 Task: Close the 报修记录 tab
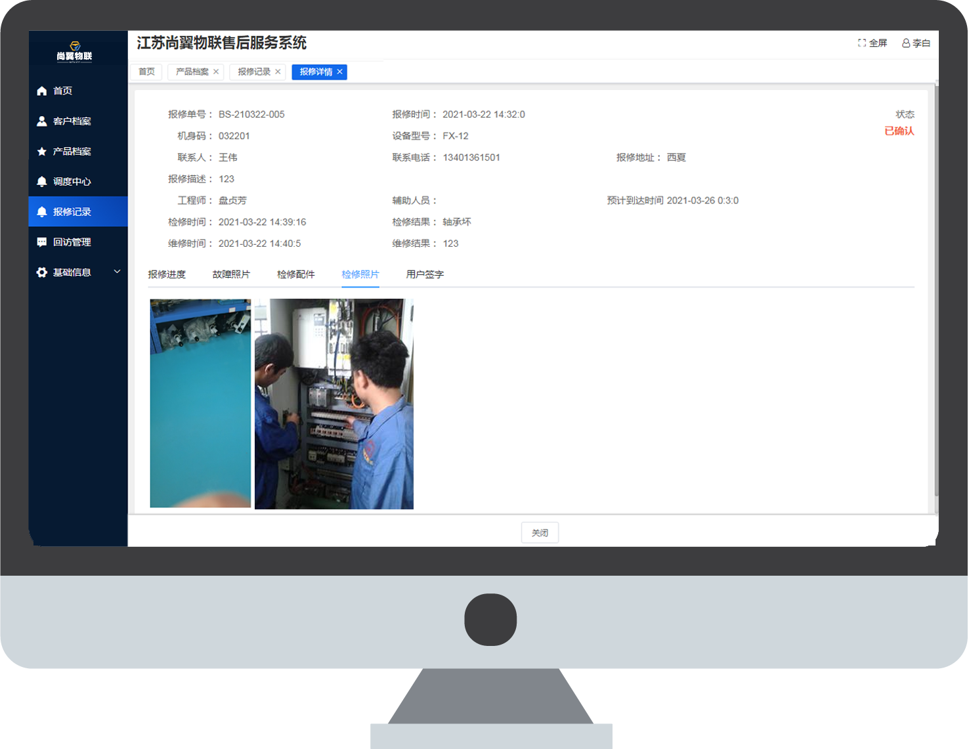point(278,72)
